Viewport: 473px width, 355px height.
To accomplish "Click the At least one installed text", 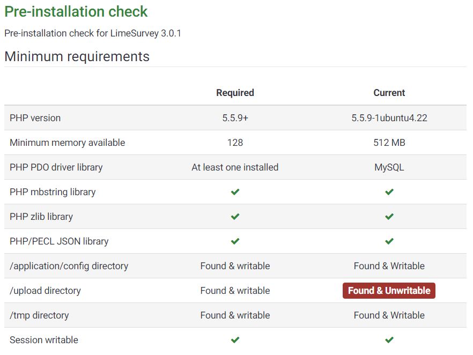I will tap(235, 167).
